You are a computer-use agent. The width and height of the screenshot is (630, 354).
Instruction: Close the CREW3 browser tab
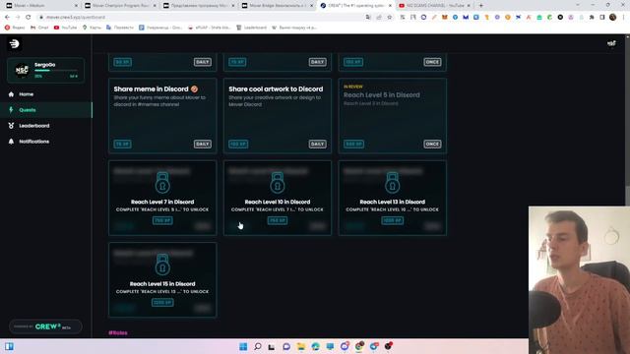[390, 6]
